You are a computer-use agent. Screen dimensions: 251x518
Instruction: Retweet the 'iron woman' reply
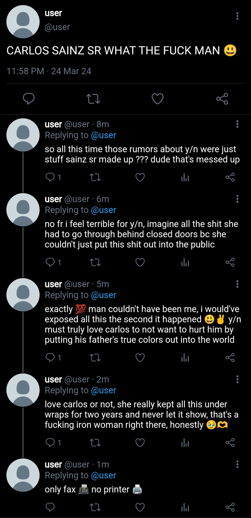(x=95, y=442)
